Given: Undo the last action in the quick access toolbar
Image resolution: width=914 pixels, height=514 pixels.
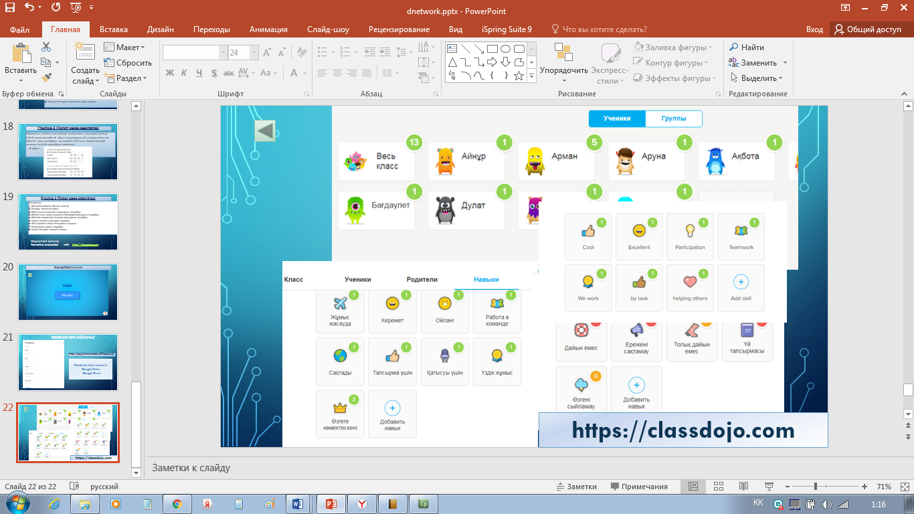Looking at the screenshot, I should [x=31, y=9].
